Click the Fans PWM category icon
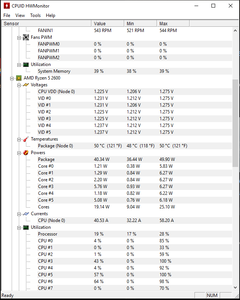This screenshot has height=300, width=240. [x=26, y=37]
